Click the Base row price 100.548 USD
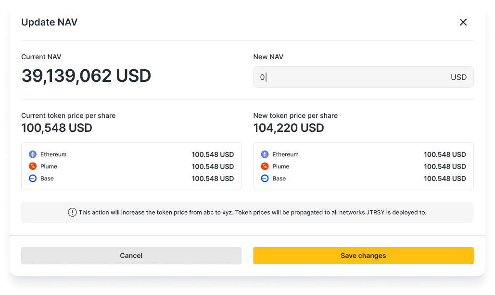The height and width of the screenshot is (295, 495). pos(213,178)
